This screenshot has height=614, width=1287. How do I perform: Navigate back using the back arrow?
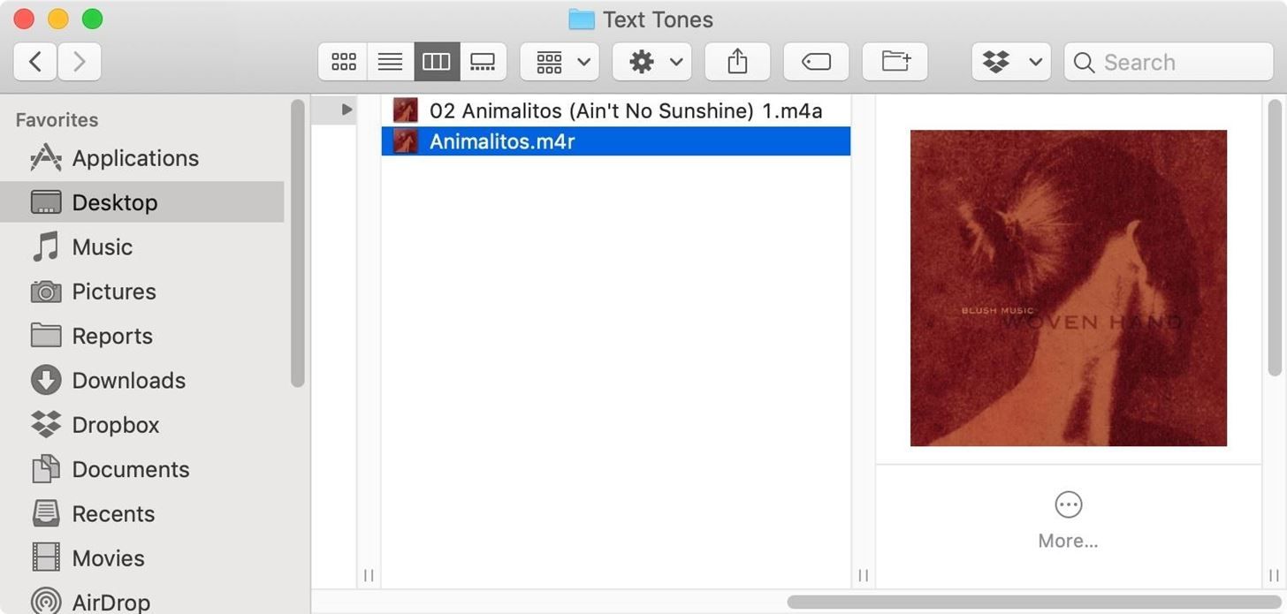click(34, 61)
